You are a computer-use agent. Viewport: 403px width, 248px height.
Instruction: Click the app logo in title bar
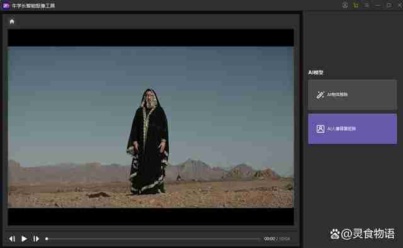[6, 6]
